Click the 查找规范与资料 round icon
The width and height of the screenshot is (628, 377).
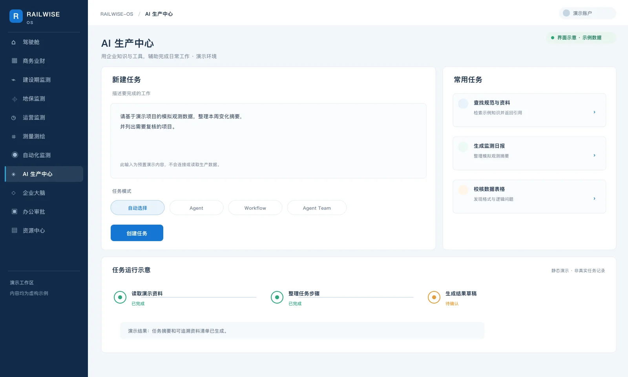click(463, 103)
